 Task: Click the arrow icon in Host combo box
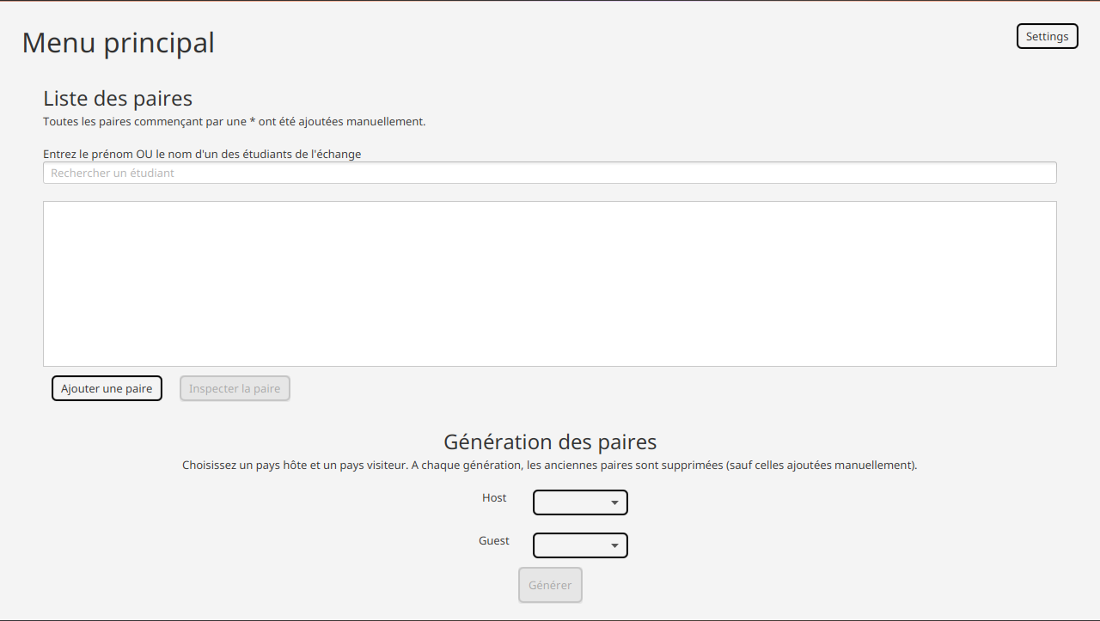(614, 502)
